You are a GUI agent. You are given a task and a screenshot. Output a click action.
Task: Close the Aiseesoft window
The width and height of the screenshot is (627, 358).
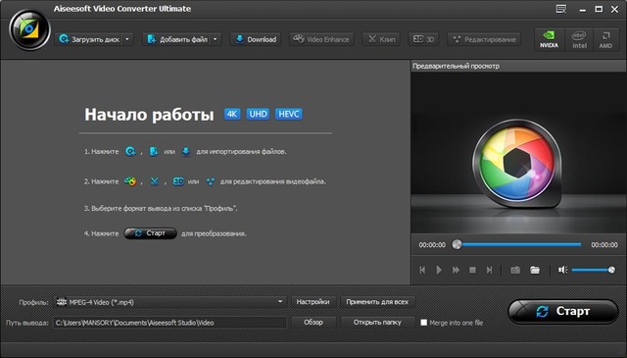(615, 9)
